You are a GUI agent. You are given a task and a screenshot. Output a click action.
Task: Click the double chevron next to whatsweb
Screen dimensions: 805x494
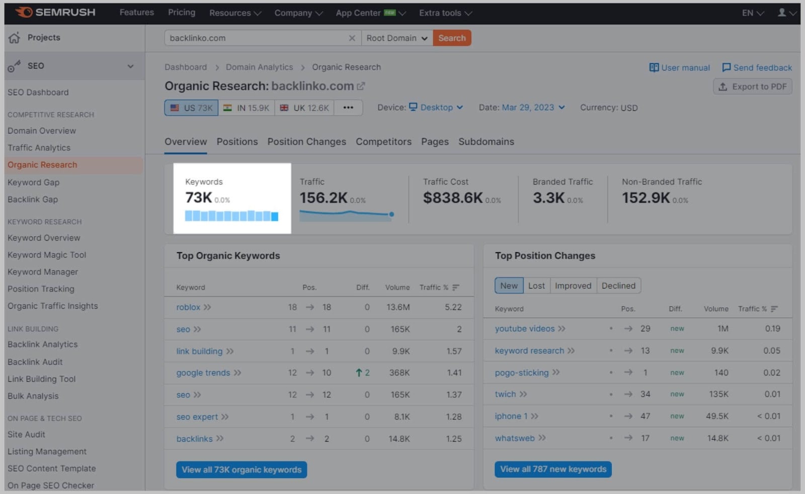pos(542,438)
